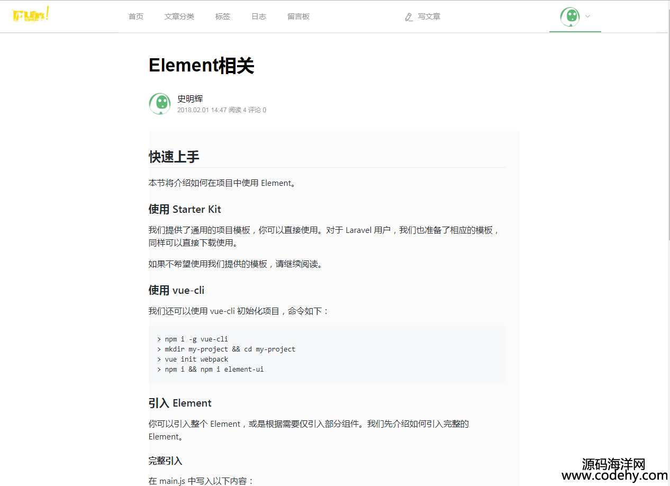The width and height of the screenshot is (670, 486).
Task: Click the 使用 vue-cli heading
Action: 176,290
